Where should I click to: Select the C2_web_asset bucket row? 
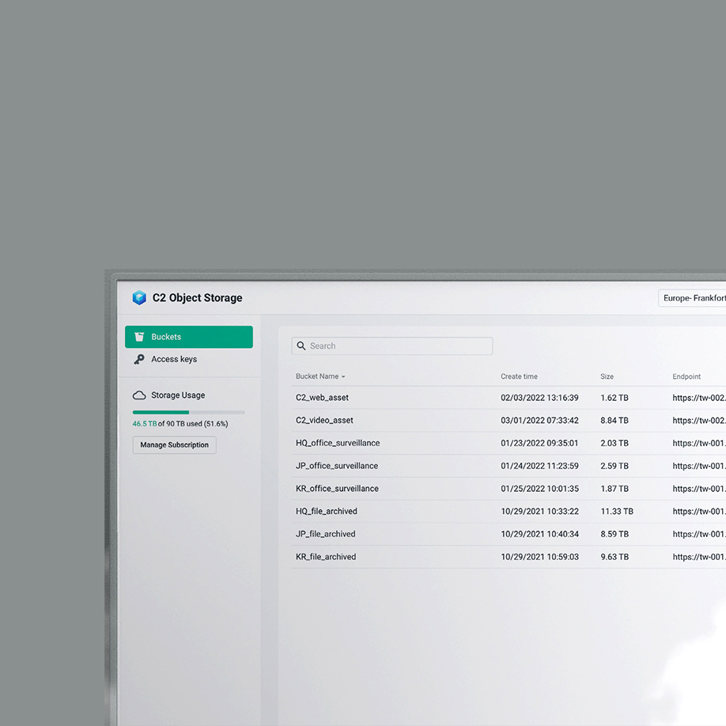click(322, 398)
